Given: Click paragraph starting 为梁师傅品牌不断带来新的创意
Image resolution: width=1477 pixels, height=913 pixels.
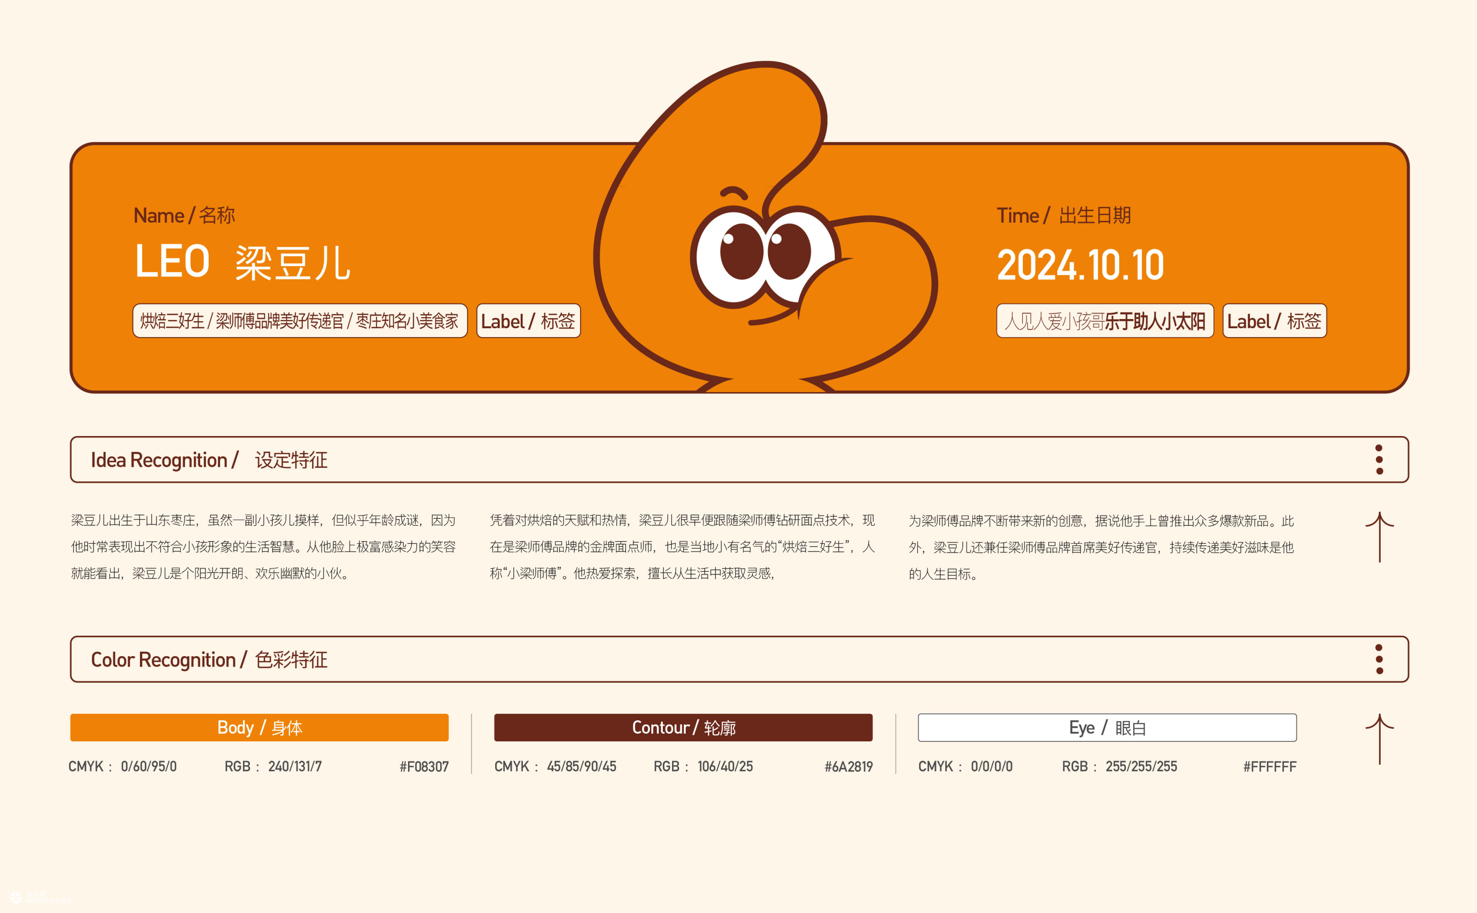Looking at the screenshot, I should click(x=1102, y=547).
